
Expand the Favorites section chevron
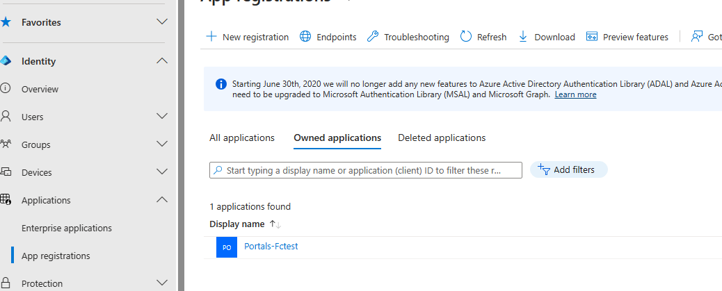pos(162,22)
